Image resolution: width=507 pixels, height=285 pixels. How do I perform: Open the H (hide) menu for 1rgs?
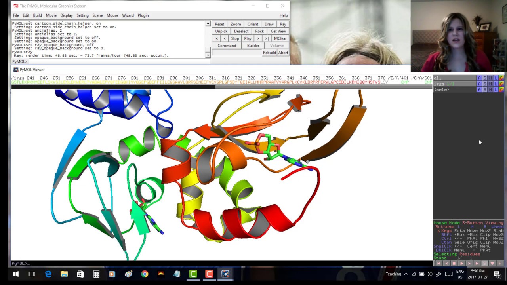point(490,84)
